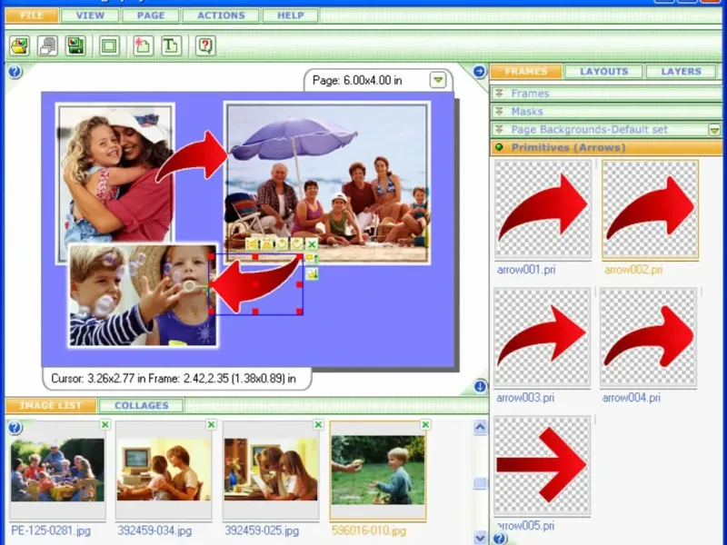Remove 596016-010.jpg from image list
This screenshot has height=545, width=727.
(x=425, y=424)
